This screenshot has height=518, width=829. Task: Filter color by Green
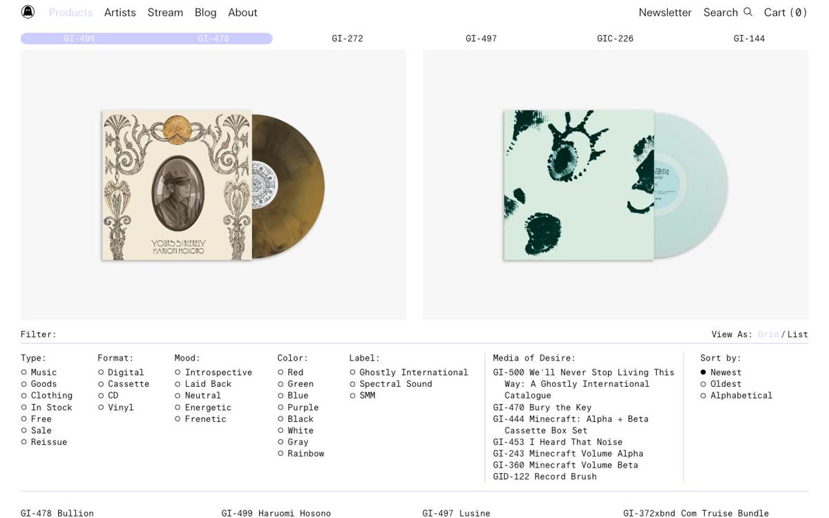pyautogui.click(x=296, y=384)
